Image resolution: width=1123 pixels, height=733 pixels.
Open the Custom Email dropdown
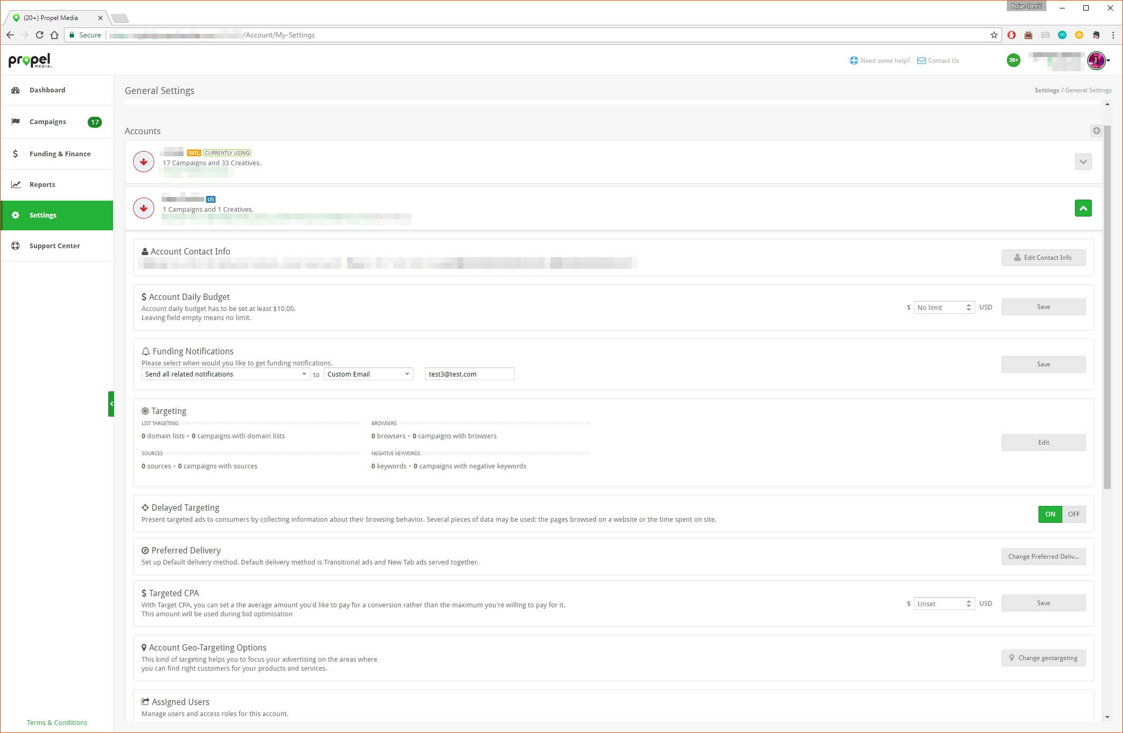coord(368,374)
